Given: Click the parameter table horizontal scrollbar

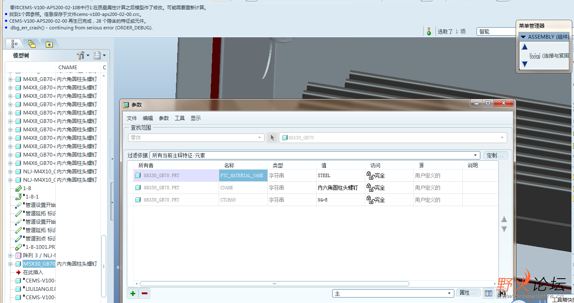Looking at the screenshot, I should point(274,284).
